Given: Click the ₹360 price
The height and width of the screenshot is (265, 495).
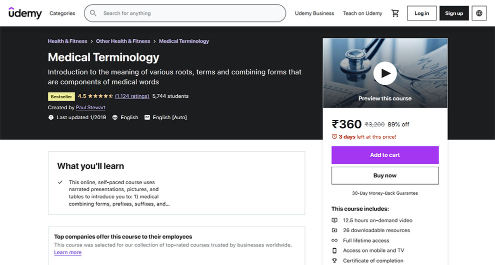Looking at the screenshot, I should click(x=346, y=124).
